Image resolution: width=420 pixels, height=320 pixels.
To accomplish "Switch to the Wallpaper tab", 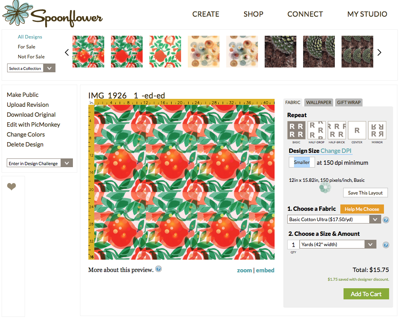I will pos(319,102).
